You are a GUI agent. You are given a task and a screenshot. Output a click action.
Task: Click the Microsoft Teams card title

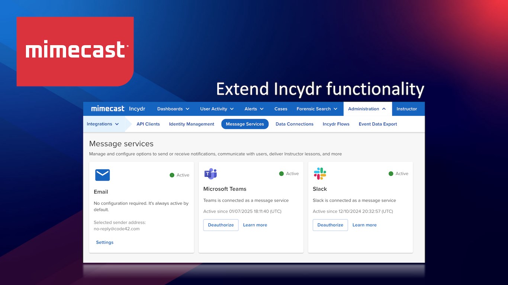pos(225,189)
